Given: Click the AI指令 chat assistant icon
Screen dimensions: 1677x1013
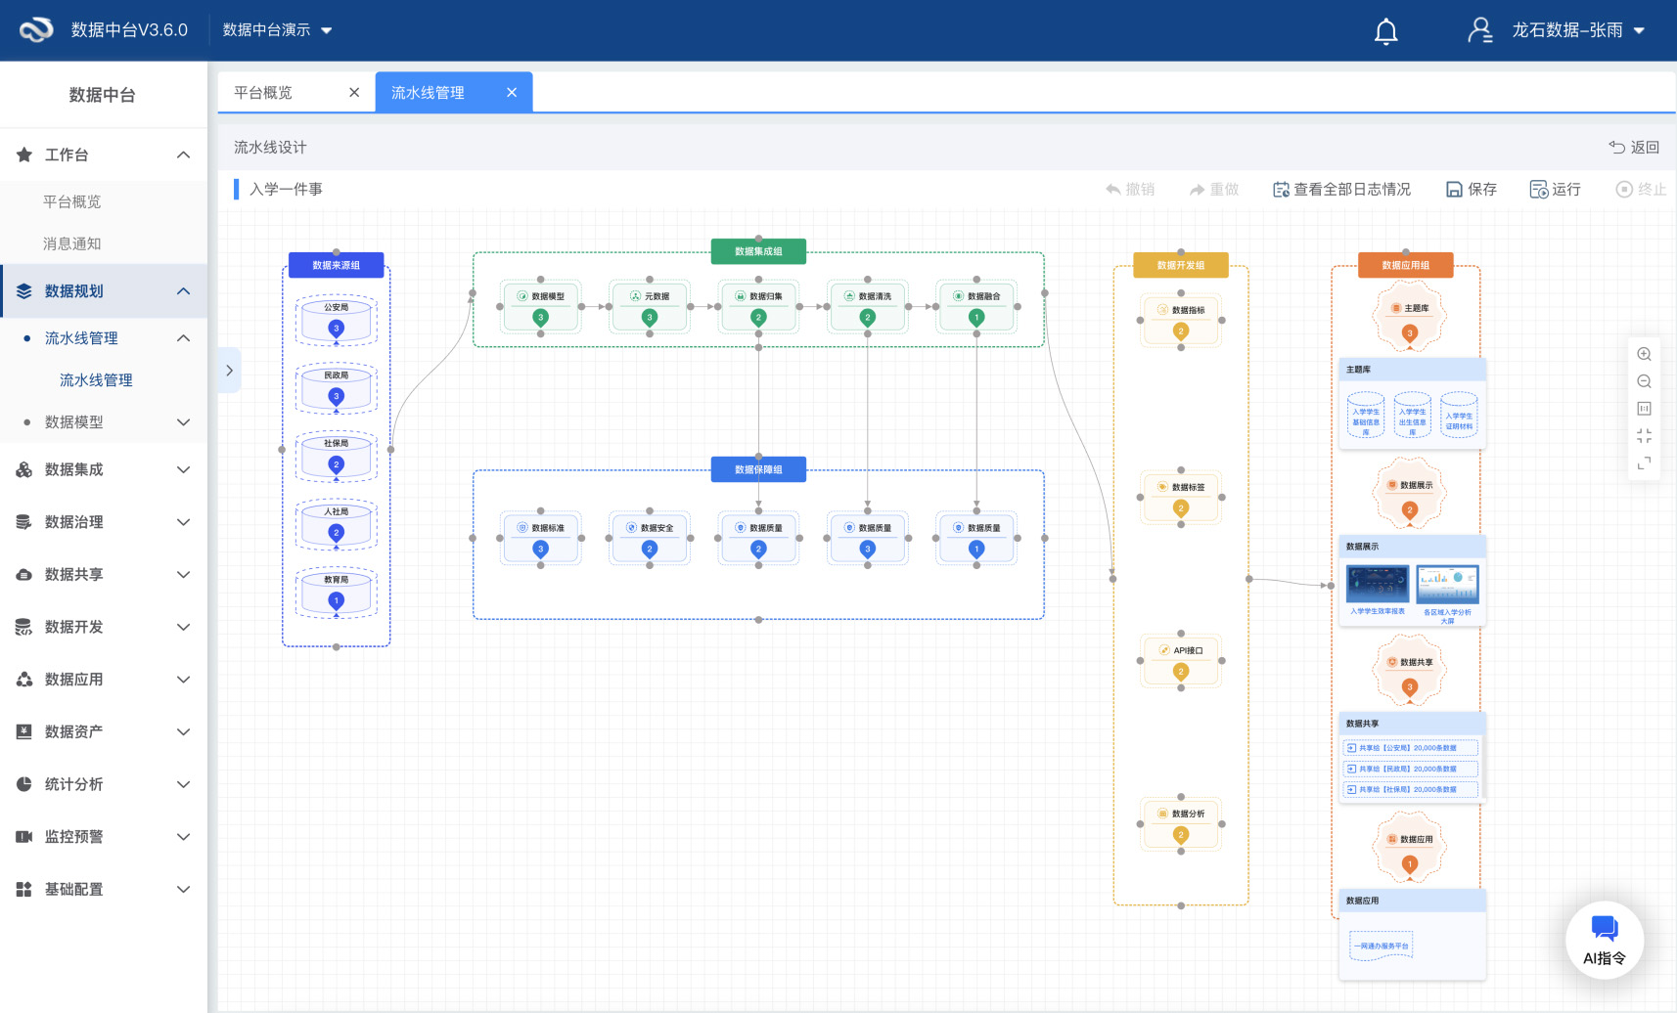Looking at the screenshot, I should (1604, 939).
